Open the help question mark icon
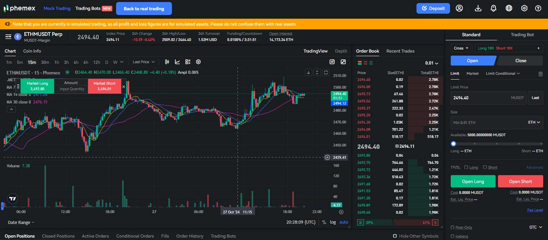The height and width of the screenshot is (240, 548). pyautogui.click(x=538, y=8)
